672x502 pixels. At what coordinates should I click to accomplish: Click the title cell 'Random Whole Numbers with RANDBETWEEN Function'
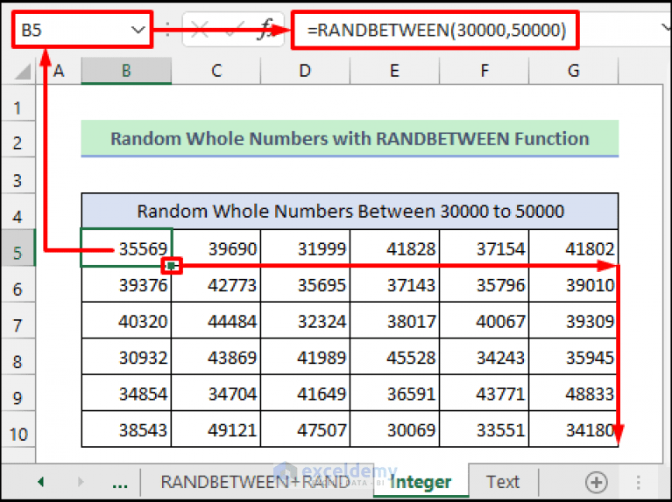pos(350,139)
